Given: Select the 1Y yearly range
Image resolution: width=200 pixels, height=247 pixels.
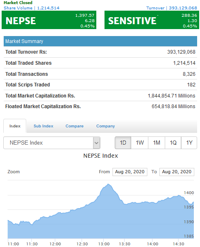Looking at the screenshot, I should click(x=189, y=143).
